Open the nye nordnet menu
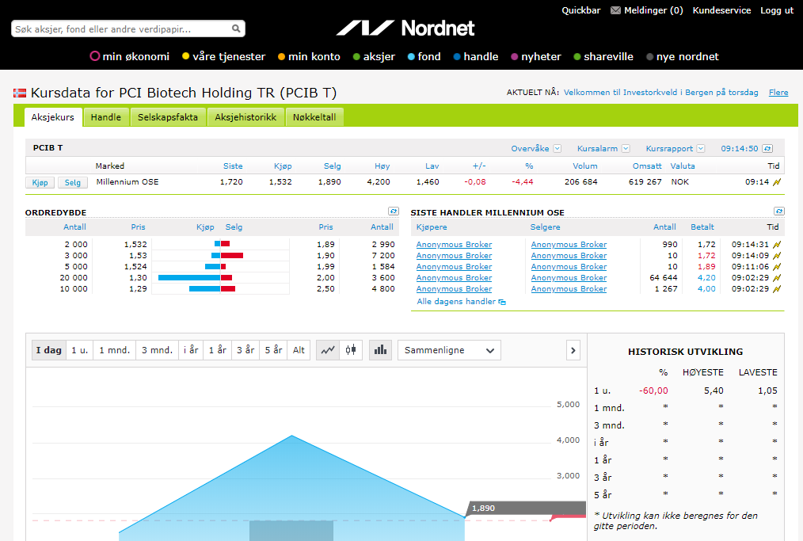803x541 pixels. click(687, 56)
